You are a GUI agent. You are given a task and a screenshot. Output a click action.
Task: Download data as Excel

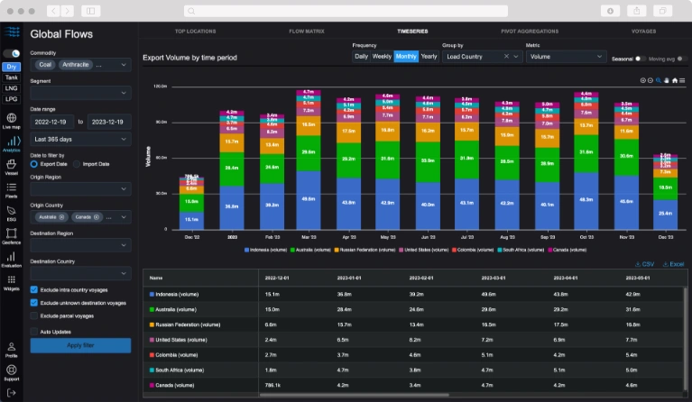(x=673, y=264)
